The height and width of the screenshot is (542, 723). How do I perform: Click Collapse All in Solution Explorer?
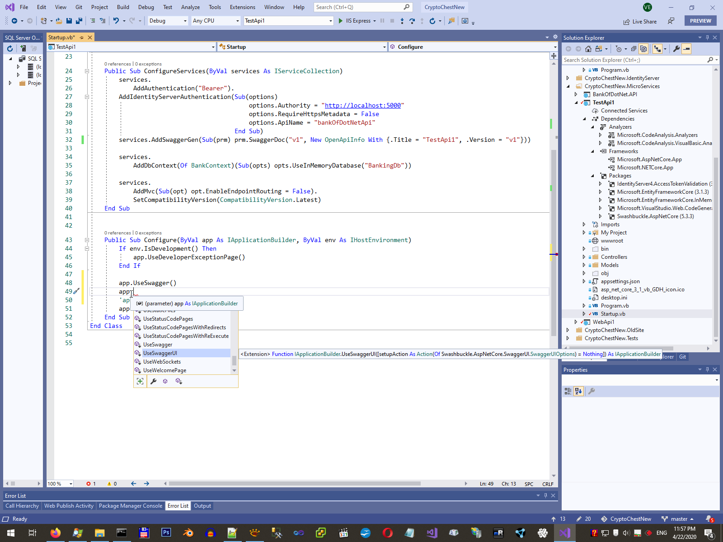[634, 49]
